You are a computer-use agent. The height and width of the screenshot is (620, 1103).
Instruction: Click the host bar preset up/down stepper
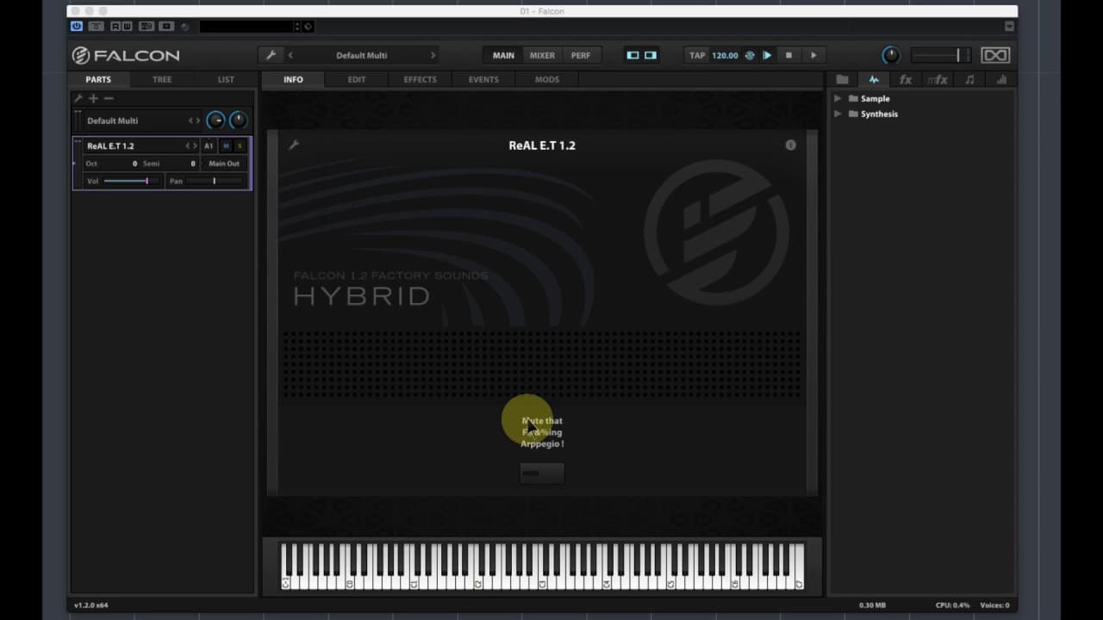[x=297, y=27]
